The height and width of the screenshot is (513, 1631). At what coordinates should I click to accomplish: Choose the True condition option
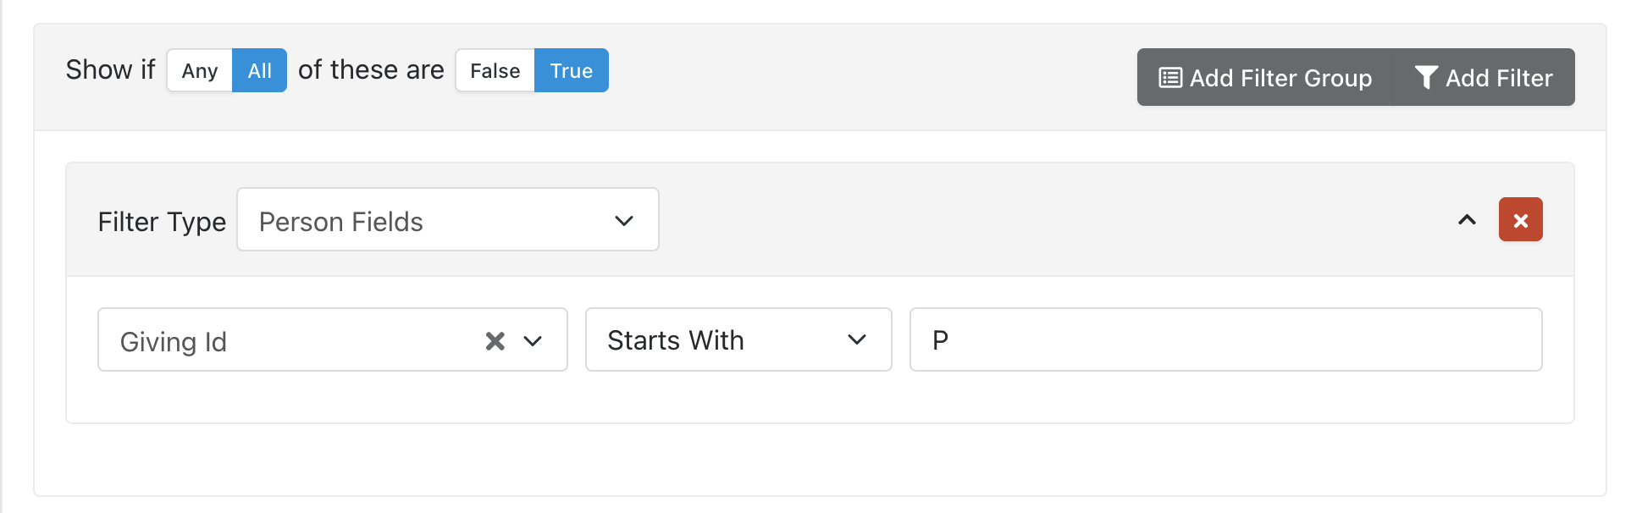click(x=572, y=71)
